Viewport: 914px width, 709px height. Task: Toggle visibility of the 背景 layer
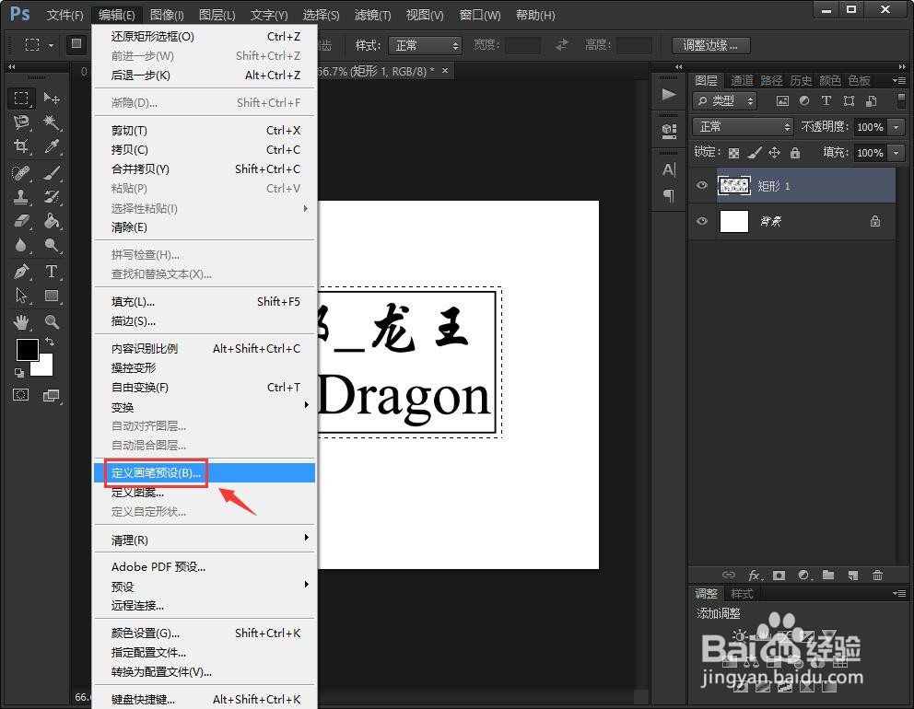[702, 221]
